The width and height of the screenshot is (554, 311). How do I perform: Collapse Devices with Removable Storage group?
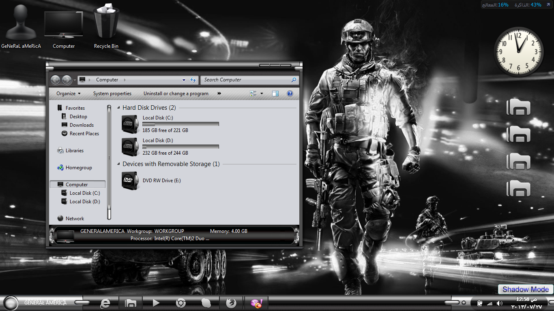(x=118, y=164)
